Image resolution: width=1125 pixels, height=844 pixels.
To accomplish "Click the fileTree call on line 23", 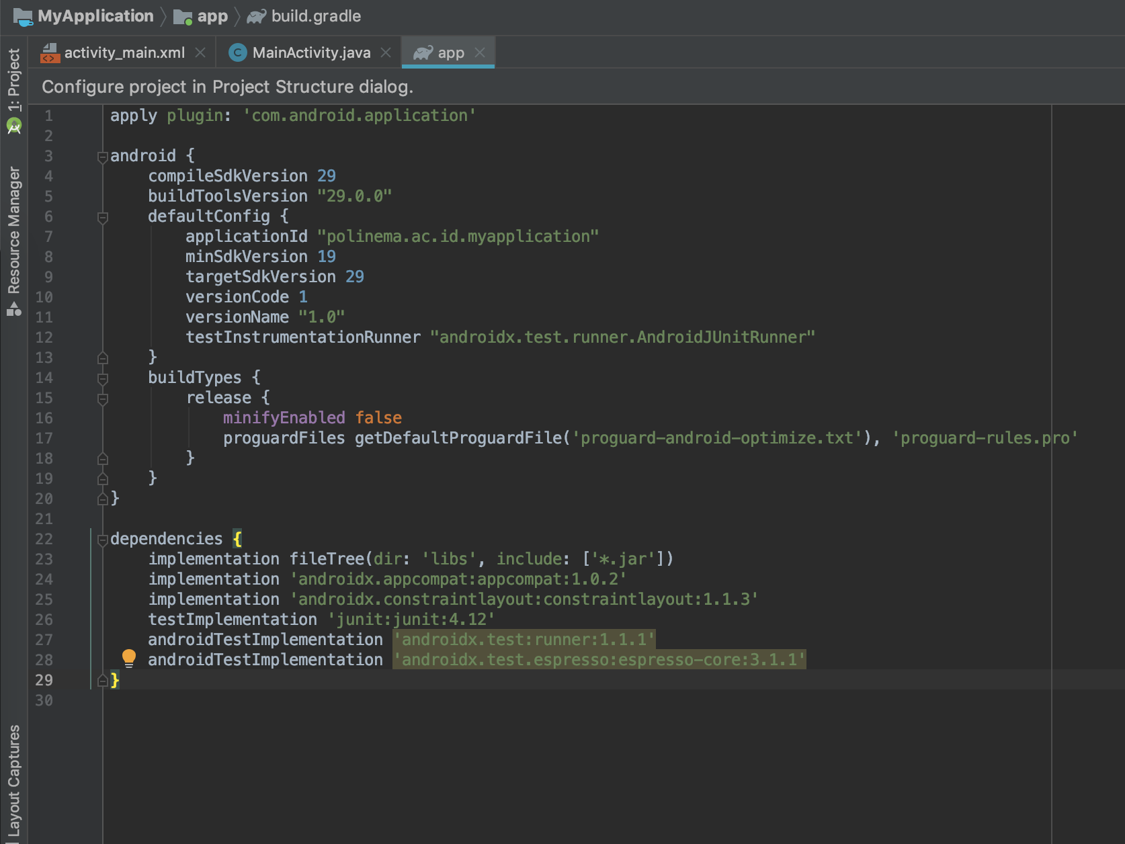I will (x=481, y=559).
